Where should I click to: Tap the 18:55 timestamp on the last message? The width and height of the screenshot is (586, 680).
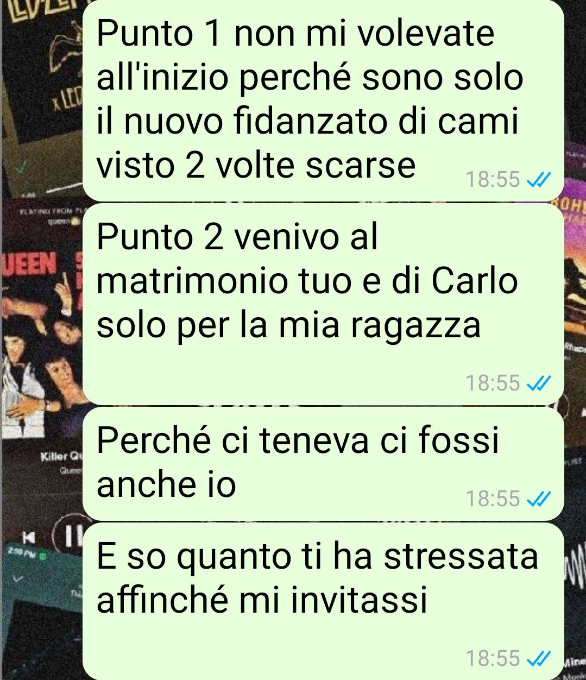point(493,658)
